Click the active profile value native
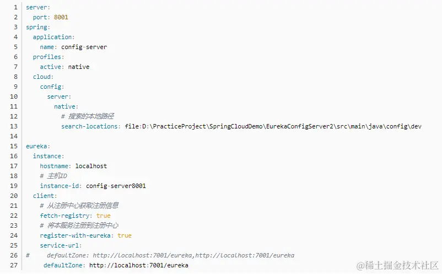Viewport: 442px width, 274px height. click(x=79, y=67)
